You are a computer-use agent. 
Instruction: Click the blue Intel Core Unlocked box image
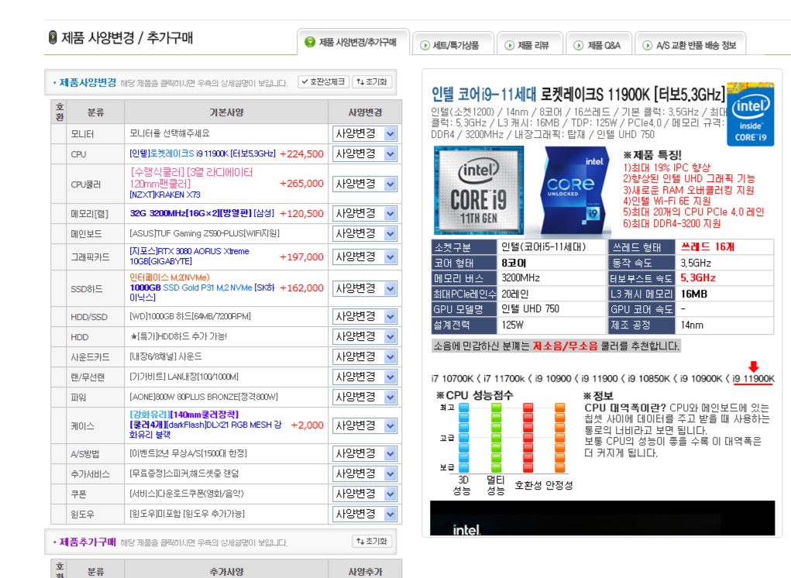pos(575,191)
